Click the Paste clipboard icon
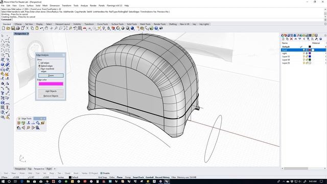The width and height of the screenshot is (327, 184). coord(37,28)
